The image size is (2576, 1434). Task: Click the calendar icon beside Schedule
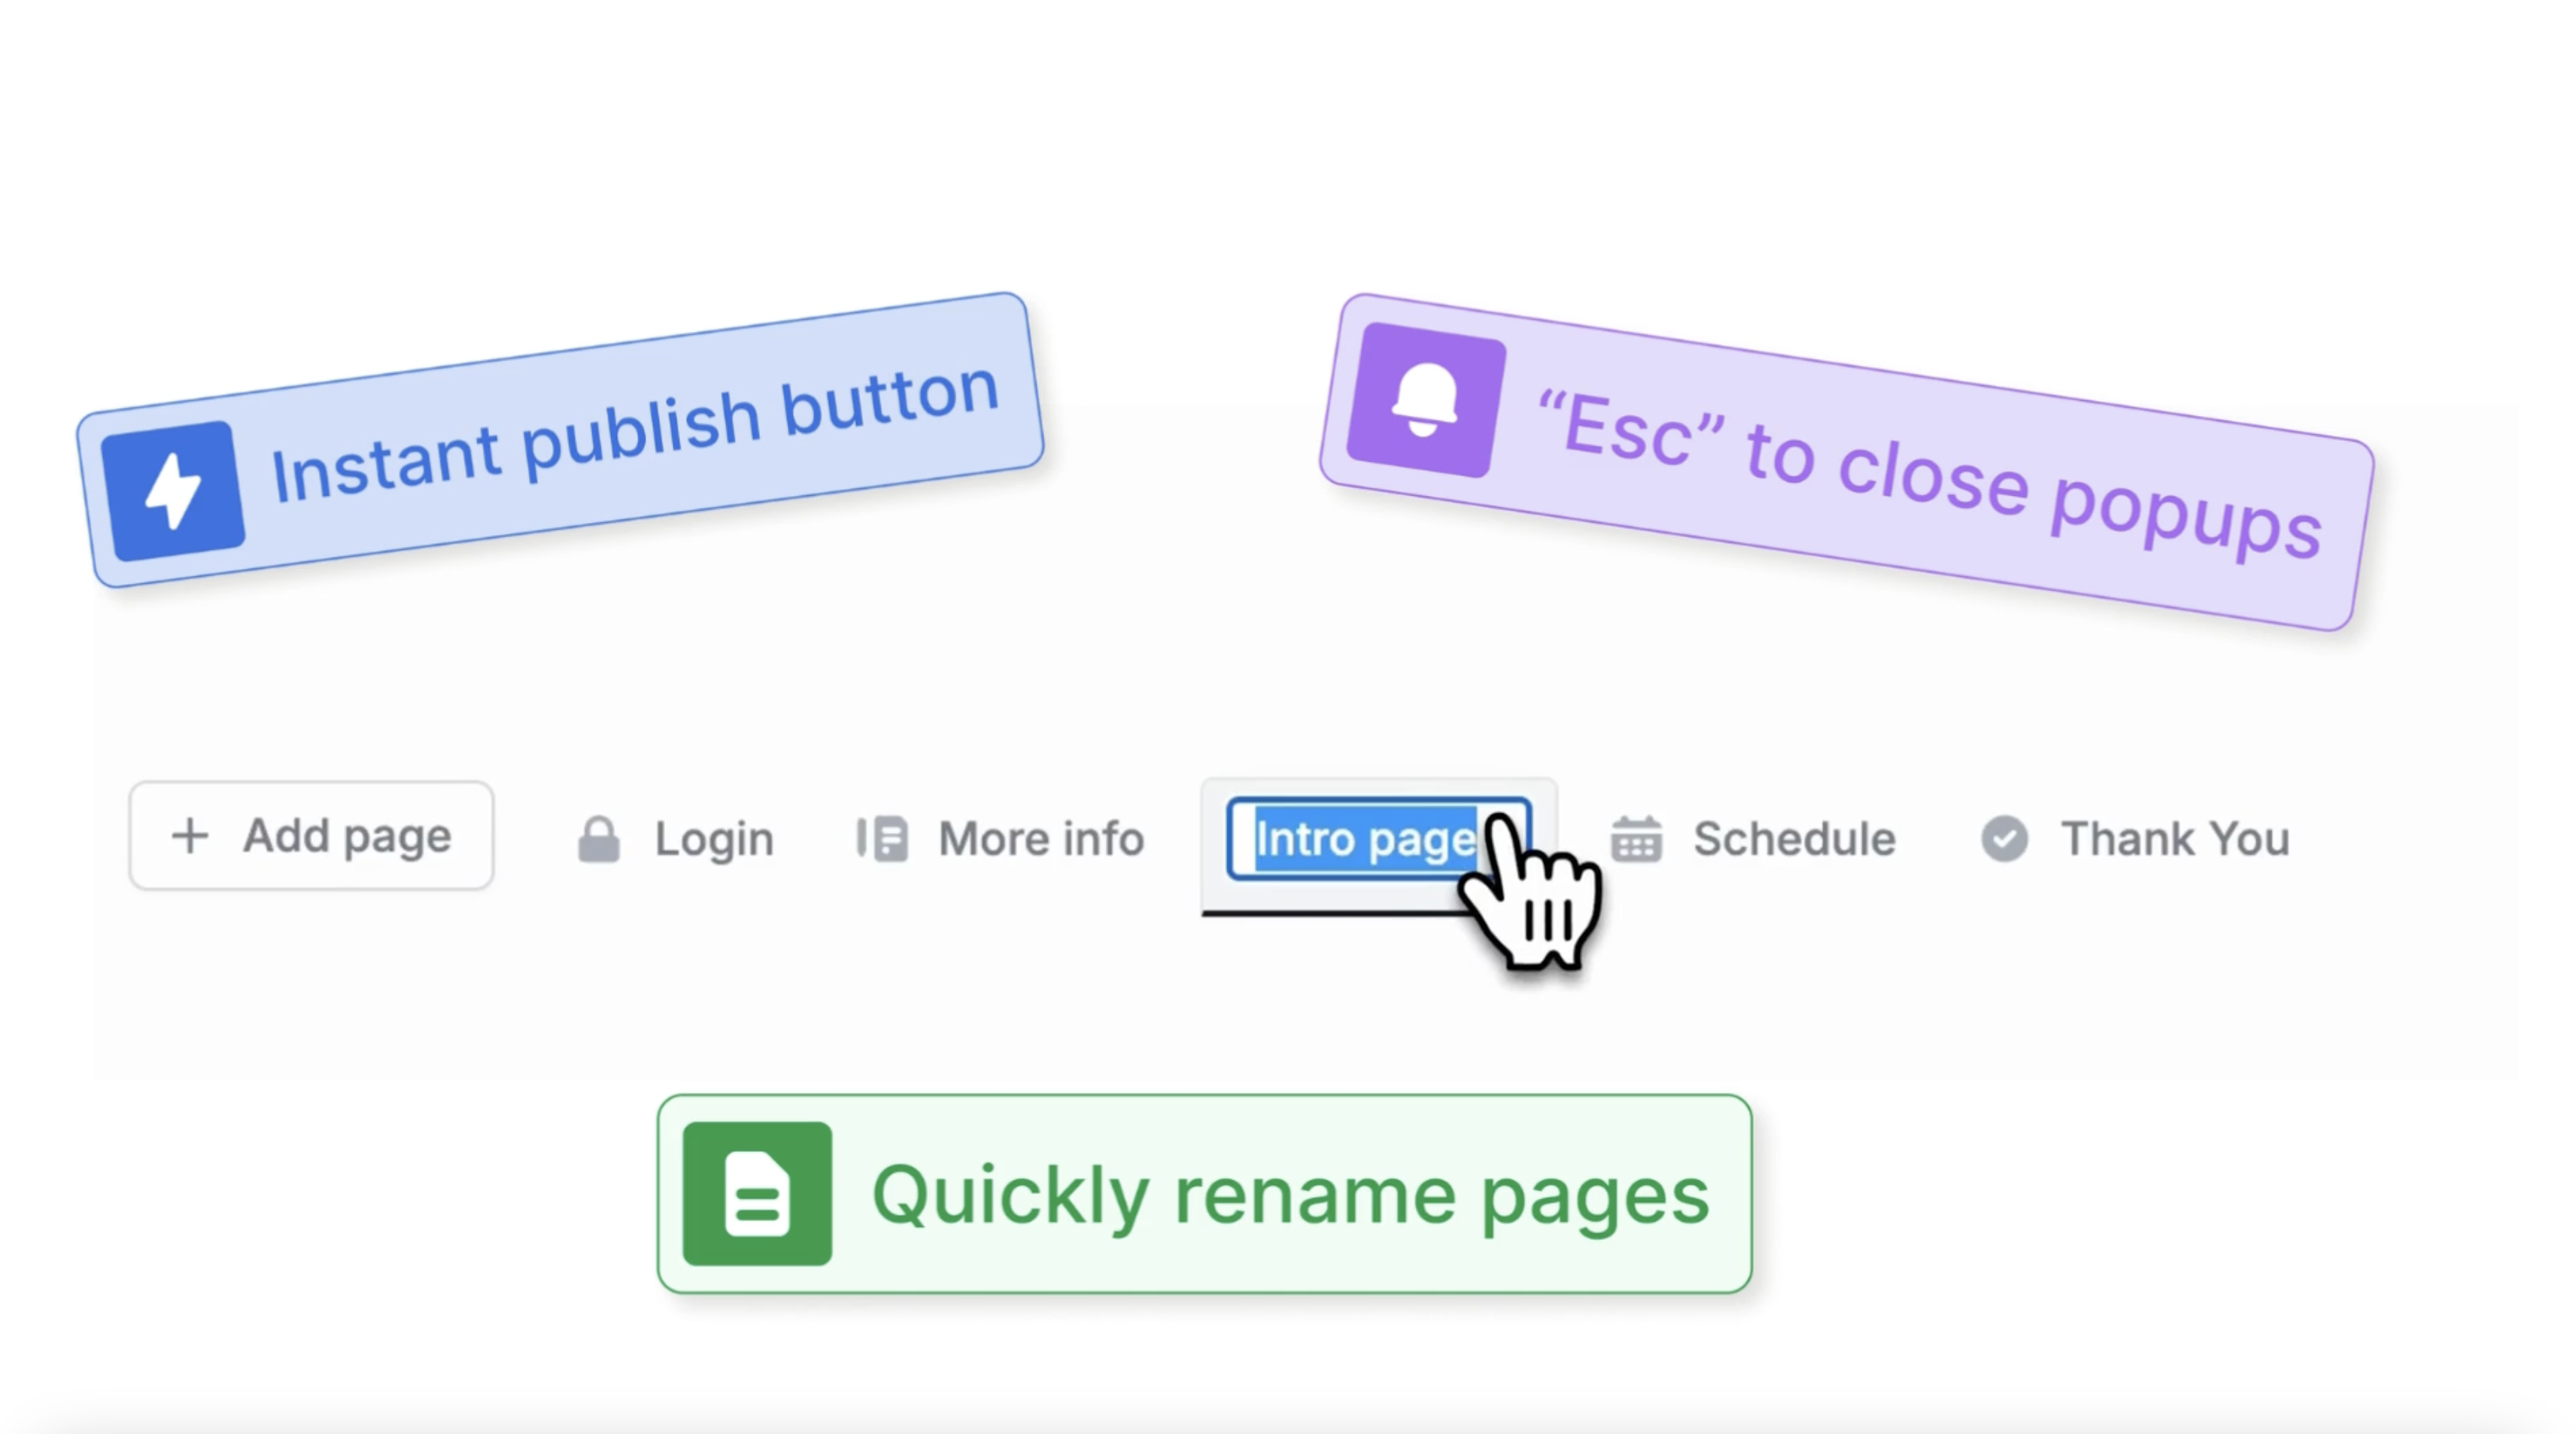pos(1637,838)
